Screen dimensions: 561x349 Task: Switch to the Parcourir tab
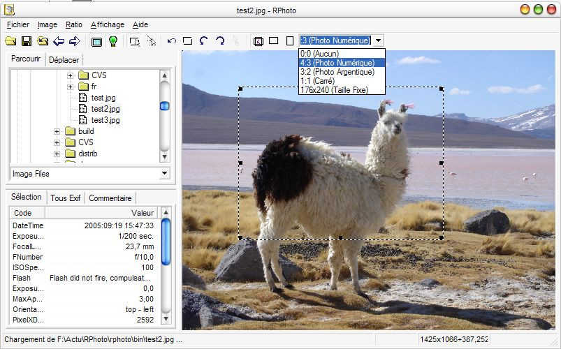pos(26,59)
